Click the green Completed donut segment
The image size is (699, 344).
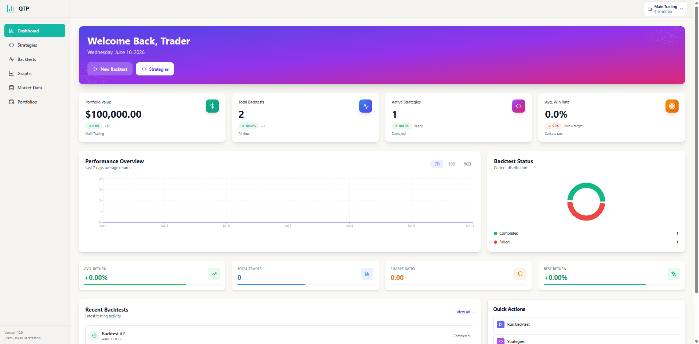click(x=586, y=185)
